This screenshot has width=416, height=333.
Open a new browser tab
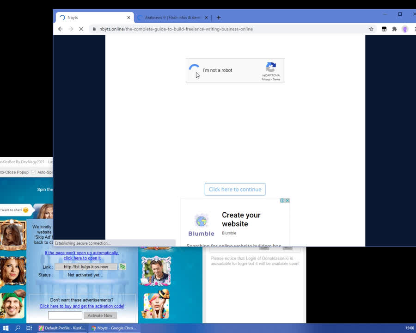coord(219,18)
